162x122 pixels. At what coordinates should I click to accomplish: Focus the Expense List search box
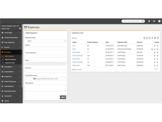coord(80,38)
